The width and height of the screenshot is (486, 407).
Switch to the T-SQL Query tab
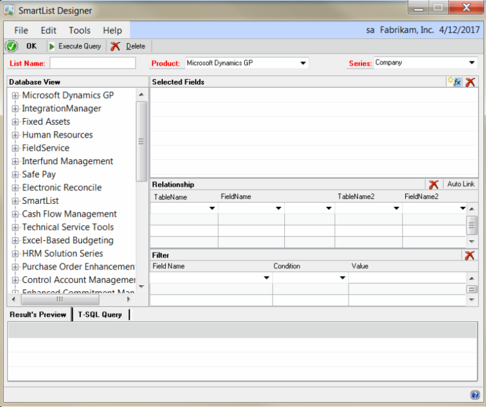tap(100, 315)
